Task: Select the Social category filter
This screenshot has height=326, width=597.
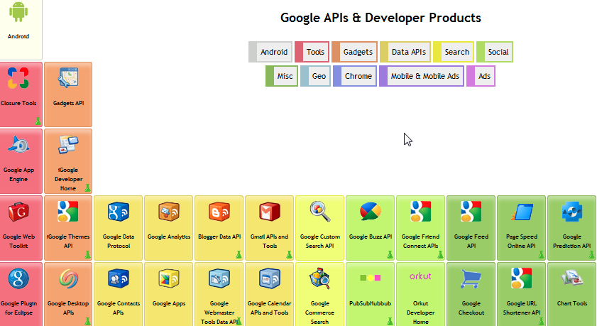Action: (495, 52)
